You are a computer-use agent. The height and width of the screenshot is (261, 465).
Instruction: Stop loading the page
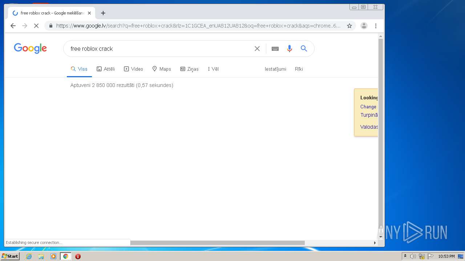point(36,26)
